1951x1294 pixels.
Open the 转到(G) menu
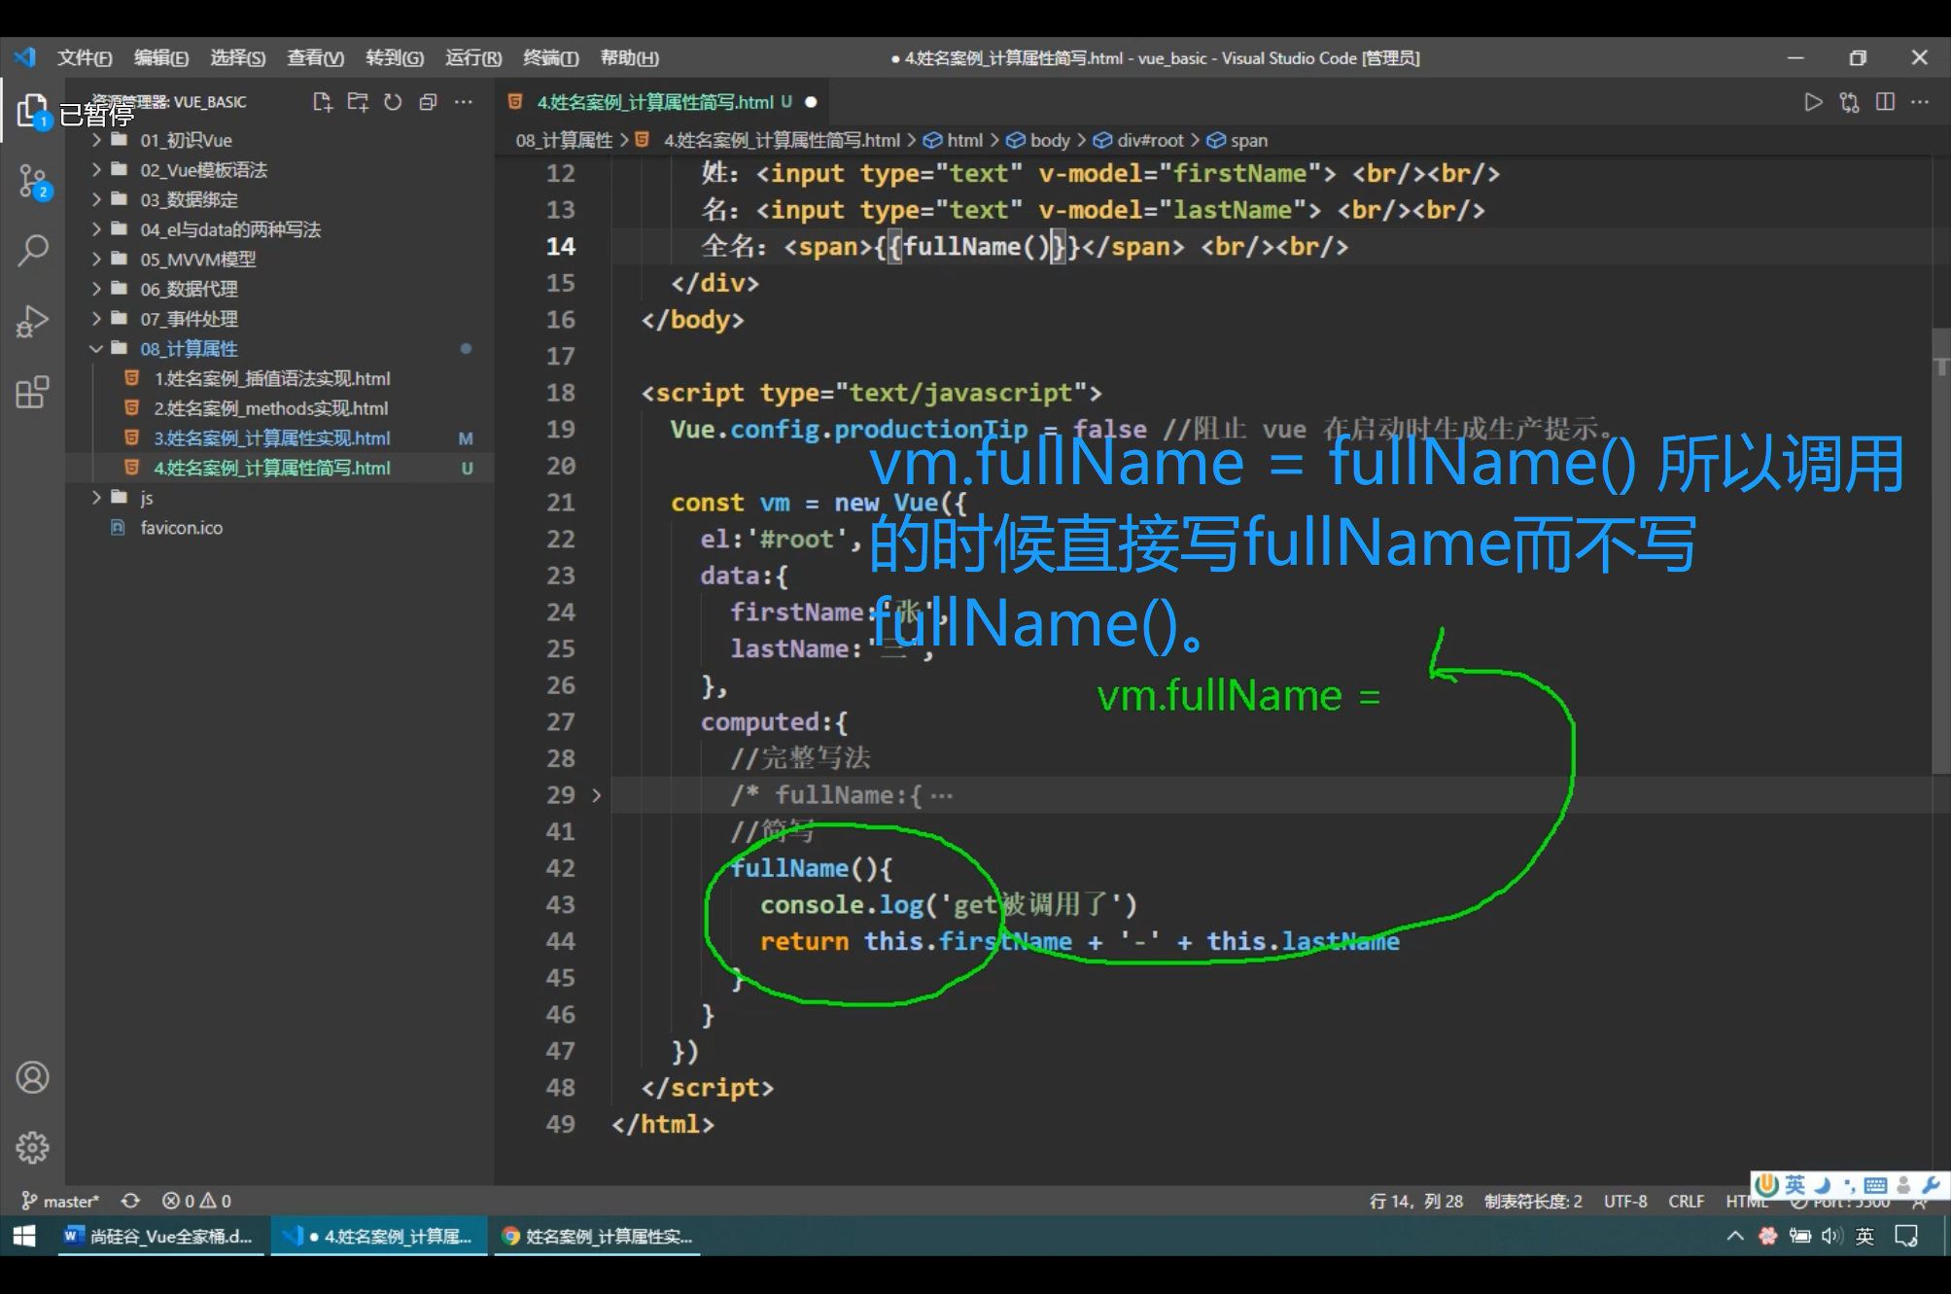395,58
